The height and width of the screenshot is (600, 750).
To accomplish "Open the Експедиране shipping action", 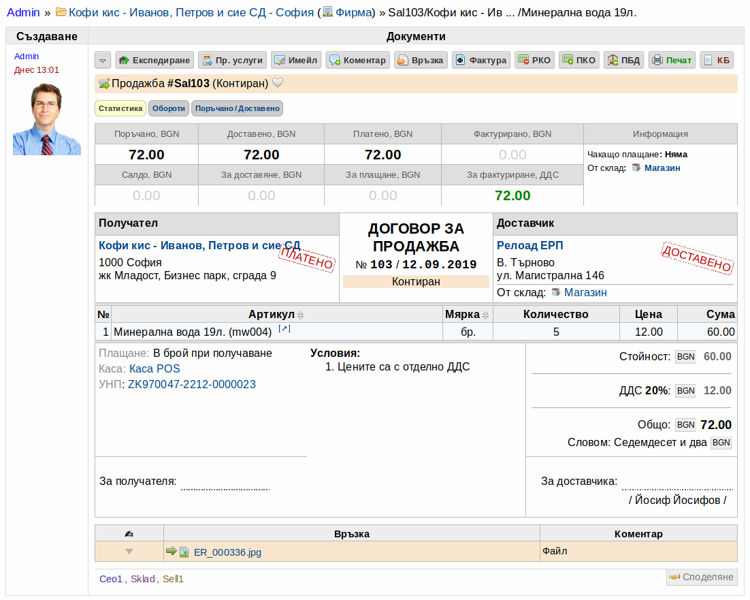I will [x=154, y=61].
